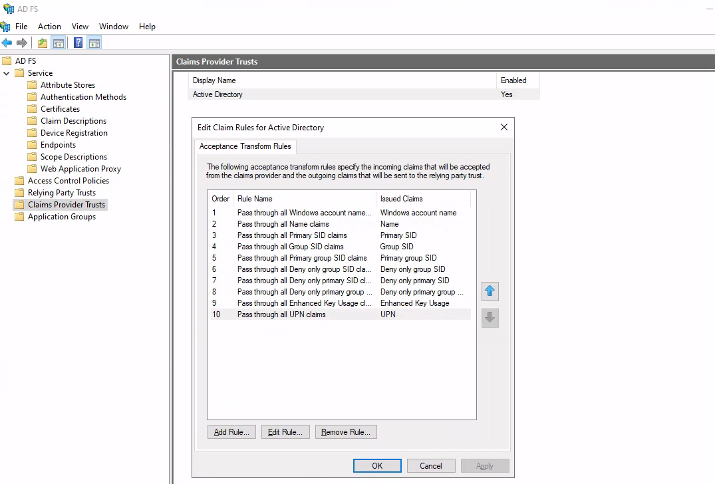Move rule down with gray arrow

490,318
